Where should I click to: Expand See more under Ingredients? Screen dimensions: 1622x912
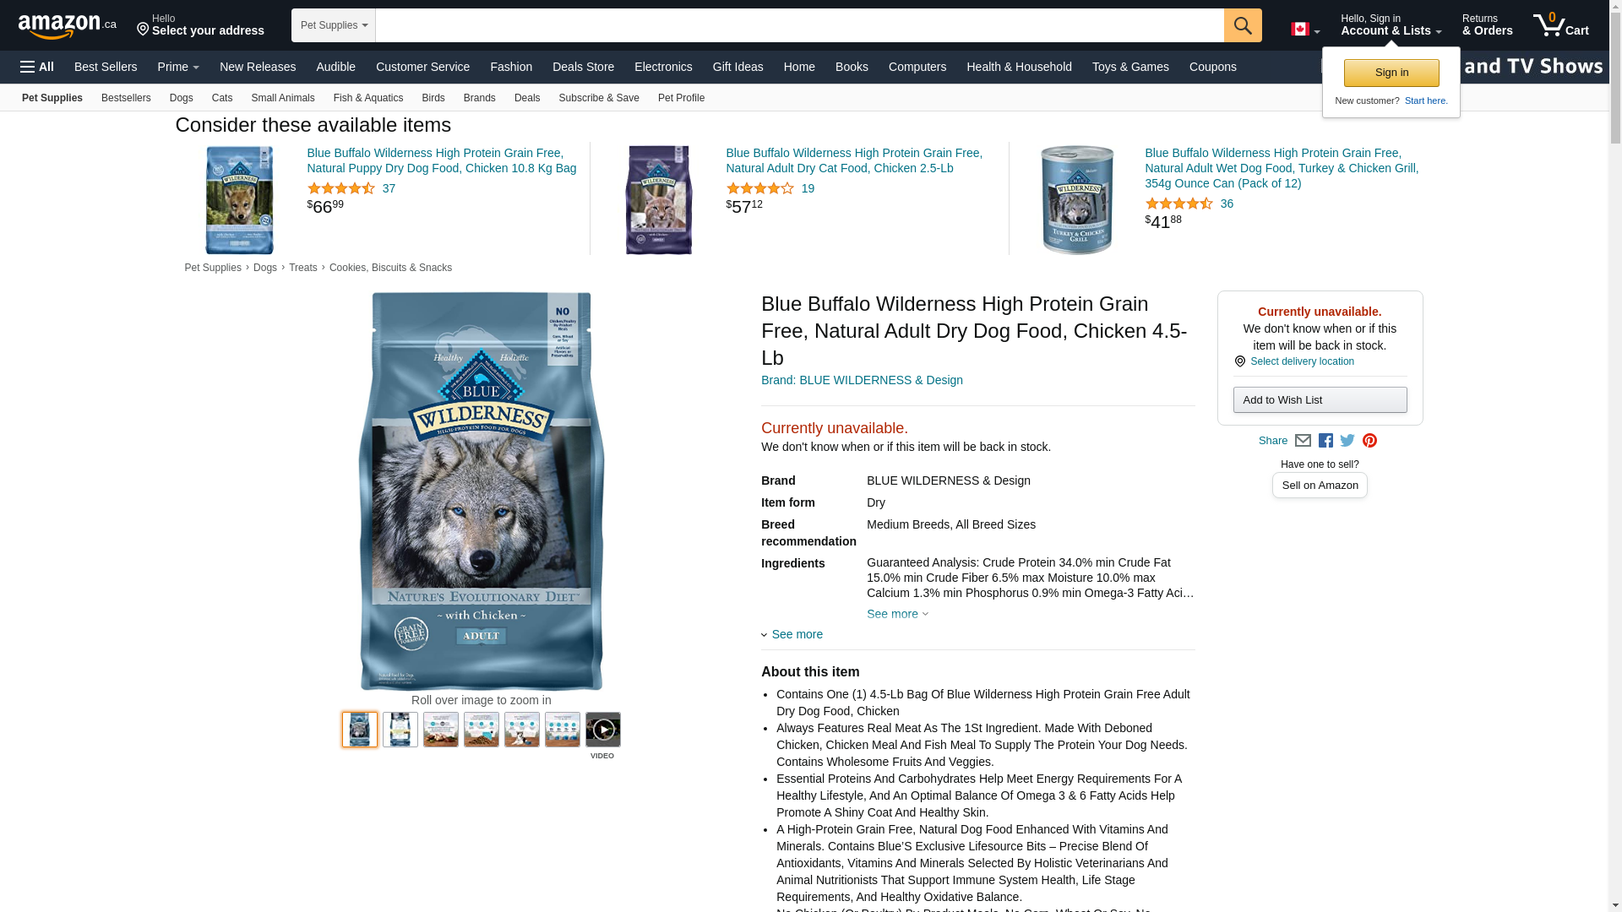pos(897,614)
